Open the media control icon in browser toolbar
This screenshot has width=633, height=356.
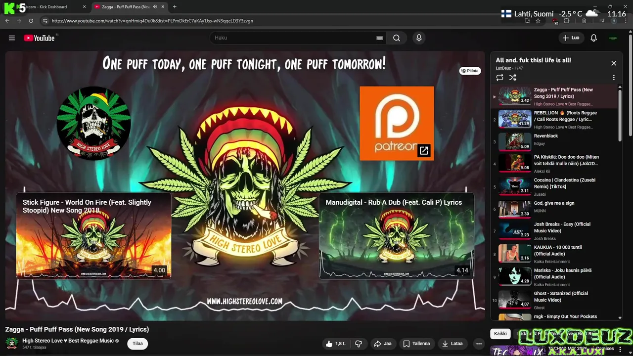click(x=602, y=21)
